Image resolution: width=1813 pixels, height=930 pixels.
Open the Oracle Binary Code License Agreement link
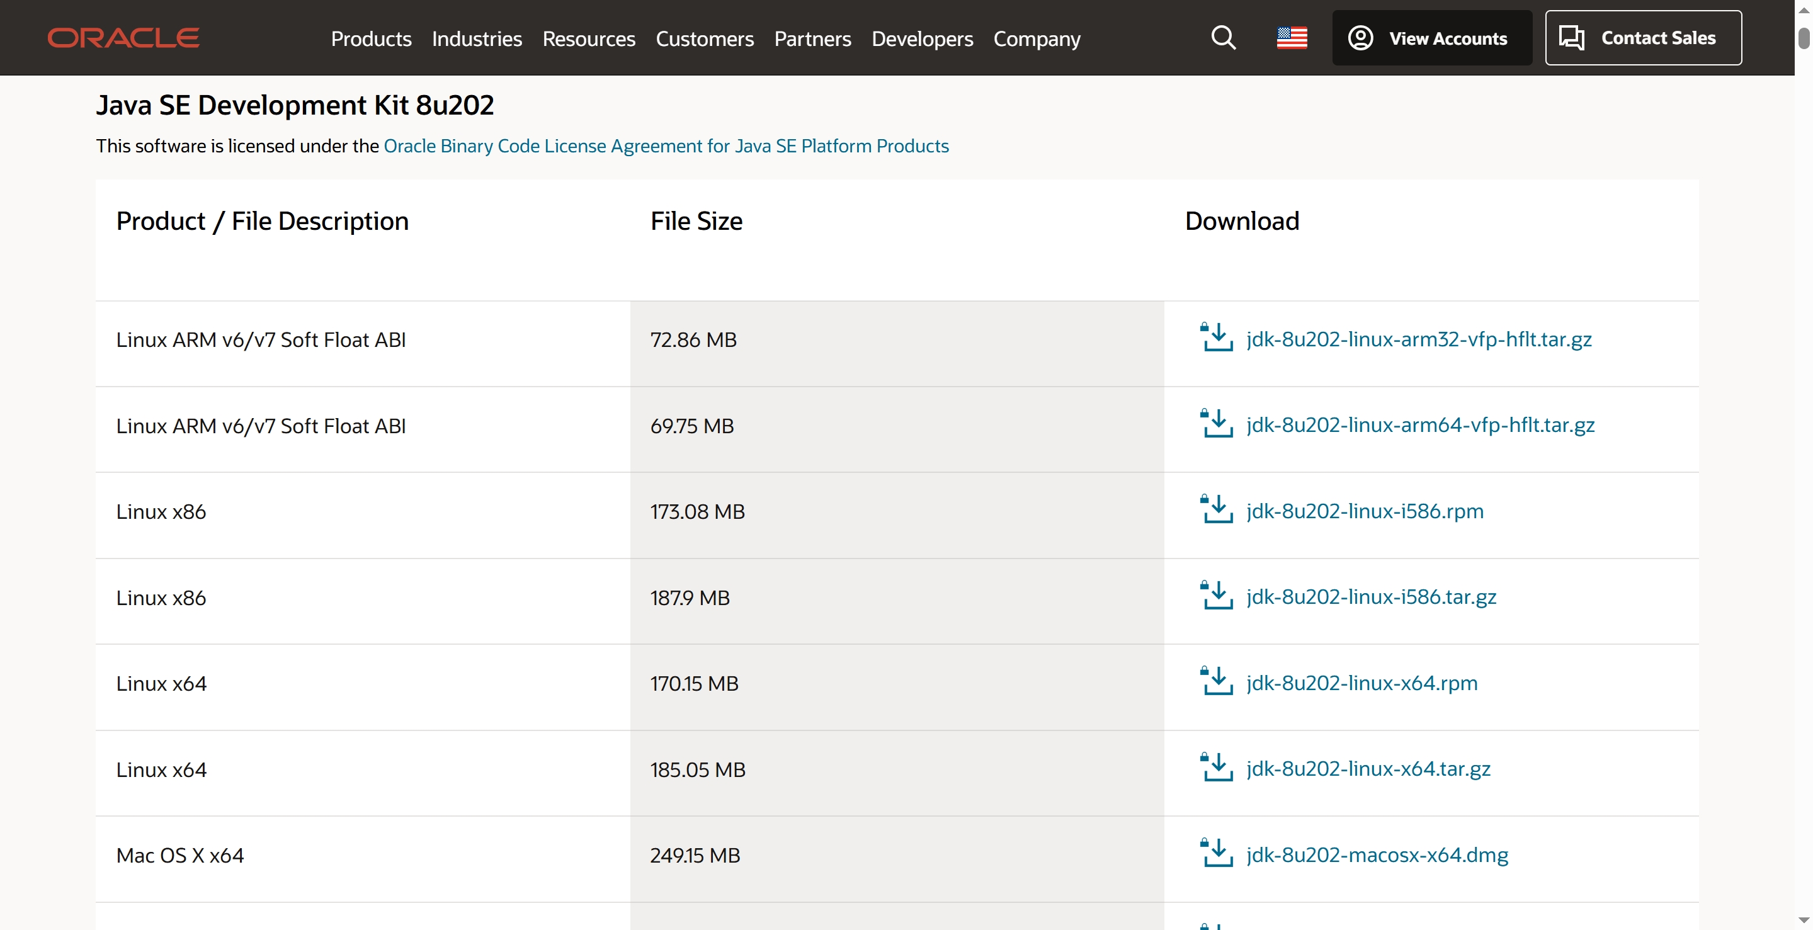(x=666, y=145)
